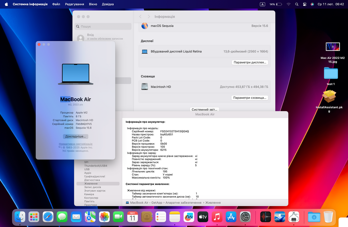Open System Information chip icon in the Dock
This screenshot has height=227, width=348.
pyautogui.click(x=294, y=217)
